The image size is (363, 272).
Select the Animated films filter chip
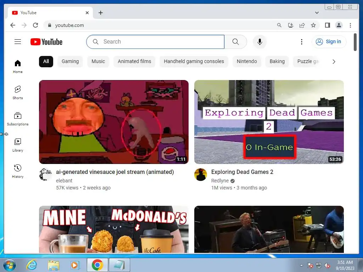pyautogui.click(x=134, y=61)
